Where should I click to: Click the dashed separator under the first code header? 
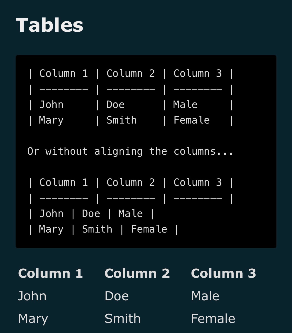[x=131, y=90]
